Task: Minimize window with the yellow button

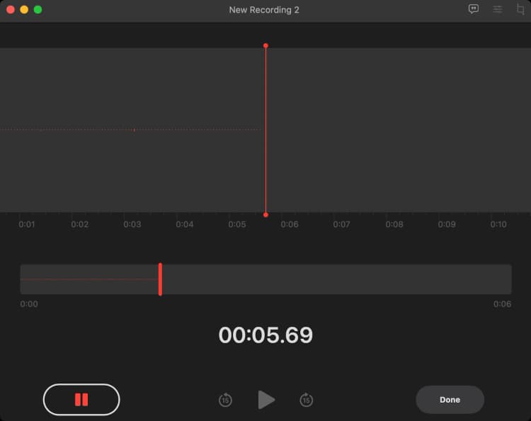Action: click(x=24, y=9)
